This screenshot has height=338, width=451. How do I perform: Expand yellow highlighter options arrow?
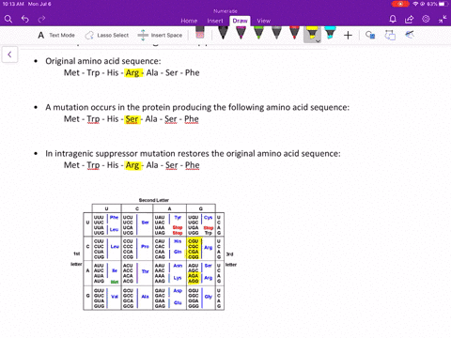[318, 41]
